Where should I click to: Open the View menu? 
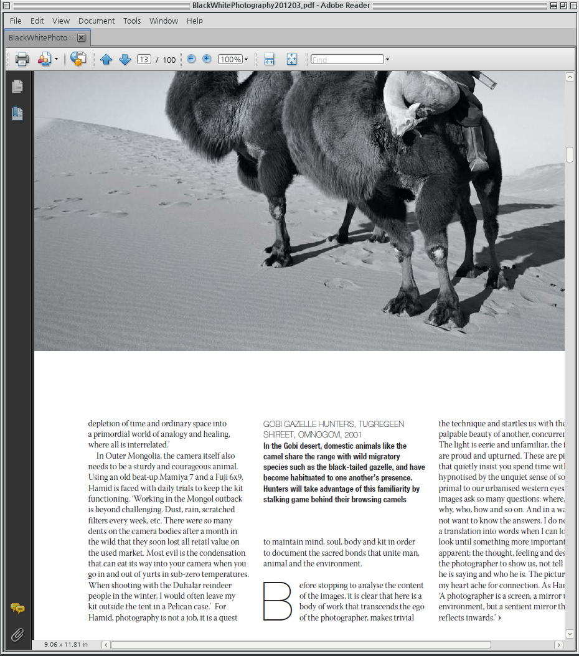60,21
